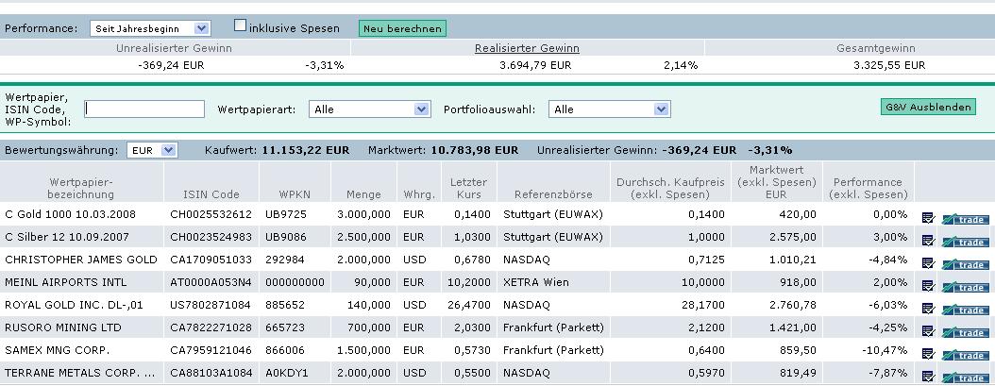Screen dimensions: 995x386
Task: Click the details icon for C Gold 1000
Action: [928, 218]
